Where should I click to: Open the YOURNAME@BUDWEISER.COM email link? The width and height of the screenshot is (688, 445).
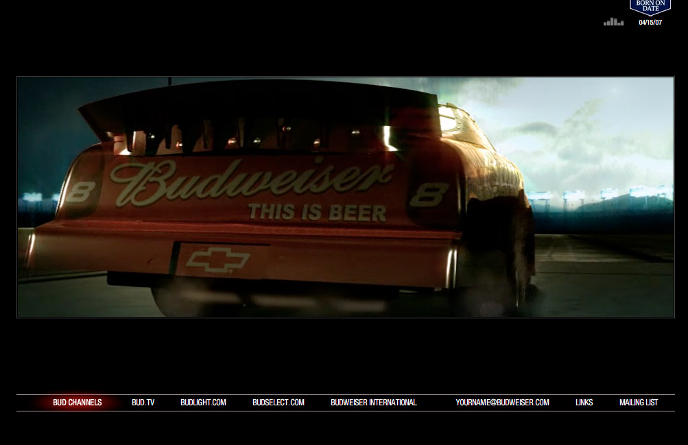pyautogui.click(x=502, y=403)
